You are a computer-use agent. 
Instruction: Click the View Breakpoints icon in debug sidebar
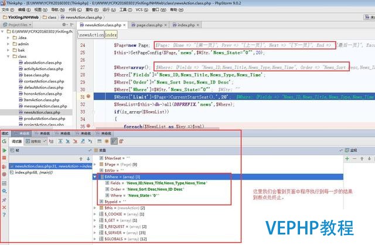point(4,167)
